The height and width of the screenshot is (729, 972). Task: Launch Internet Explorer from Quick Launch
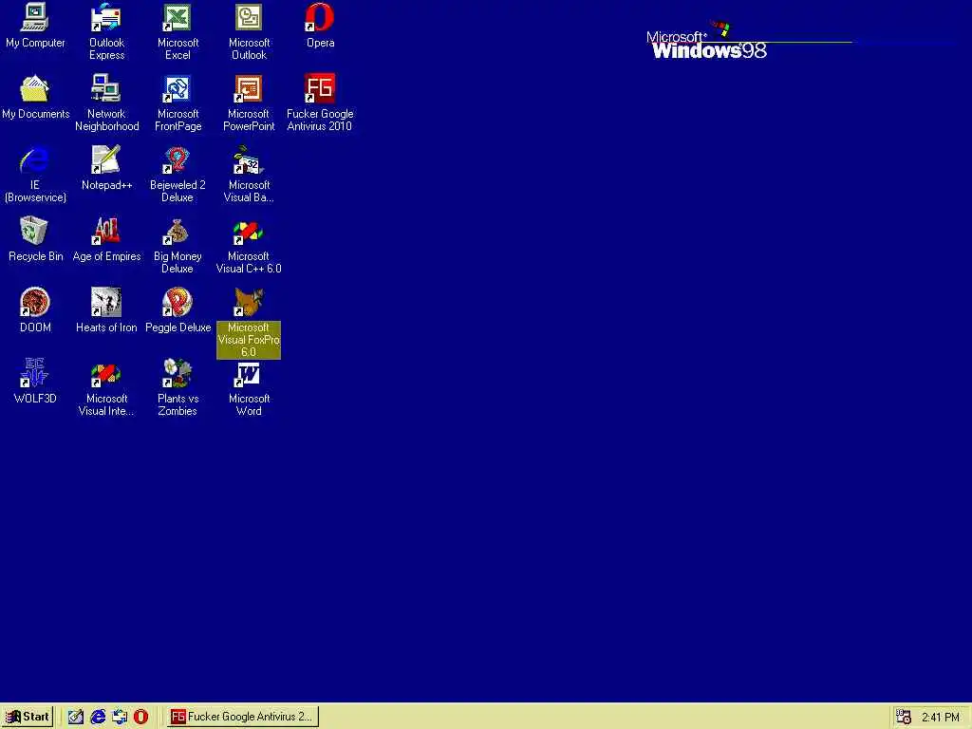pos(98,717)
